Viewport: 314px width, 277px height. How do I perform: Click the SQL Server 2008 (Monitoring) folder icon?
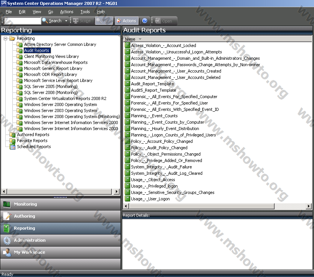(20, 92)
